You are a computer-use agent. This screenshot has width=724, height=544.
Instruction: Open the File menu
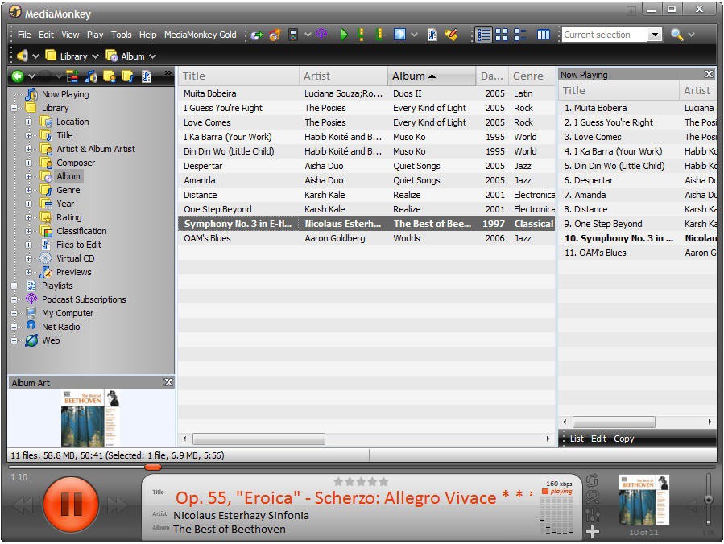point(24,35)
